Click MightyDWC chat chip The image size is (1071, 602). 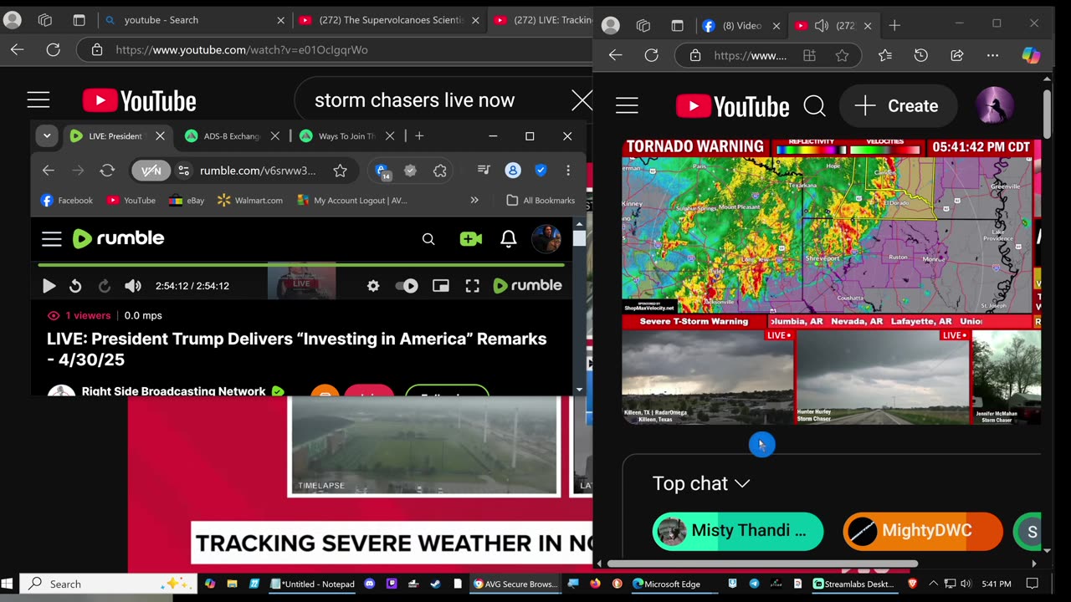pyautogui.click(x=922, y=531)
